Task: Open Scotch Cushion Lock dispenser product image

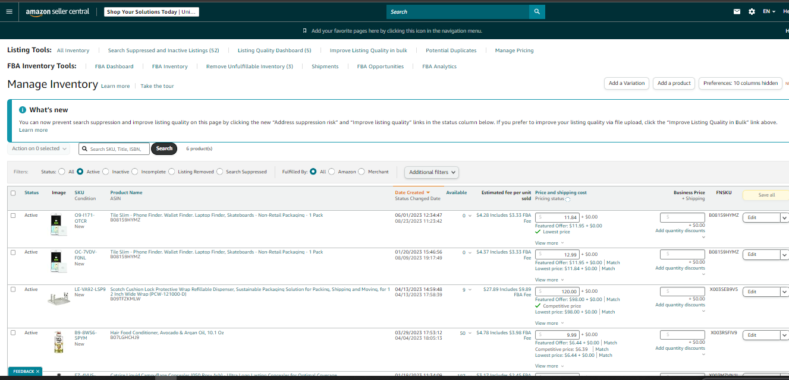Action: coord(58,297)
